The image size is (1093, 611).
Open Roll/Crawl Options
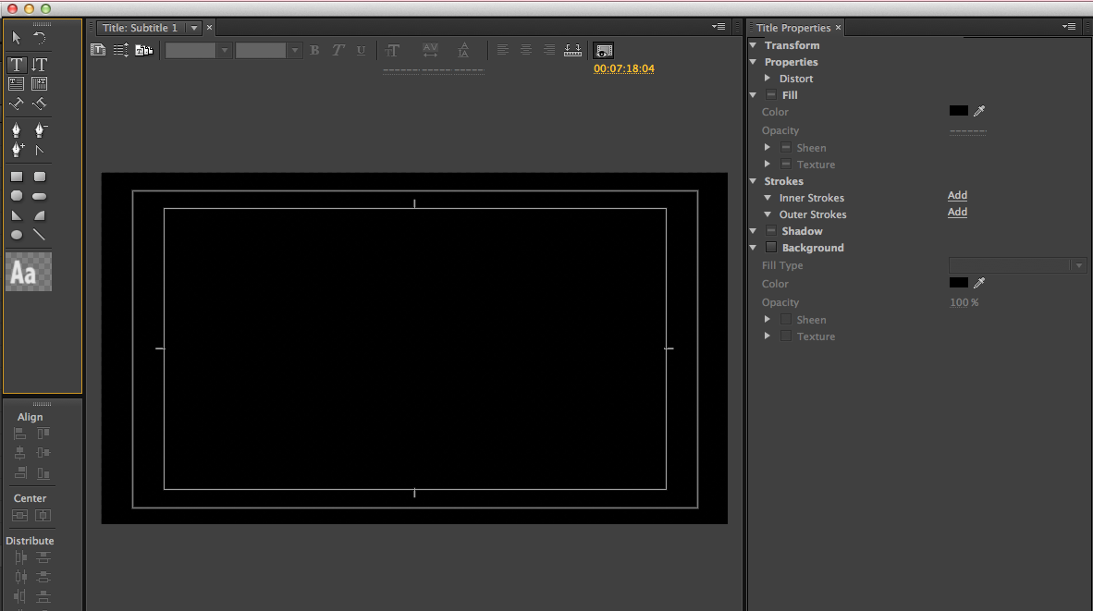tap(121, 50)
